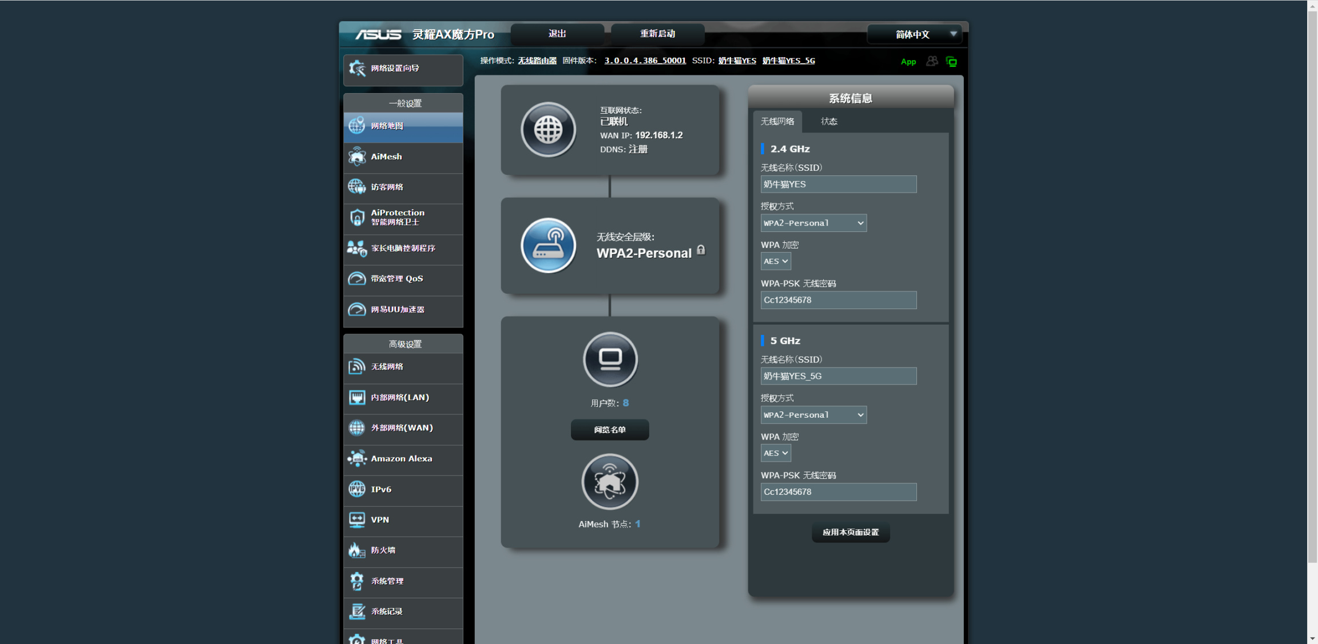
Task: Click the wireless router security icon
Action: click(x=548, y=246)
